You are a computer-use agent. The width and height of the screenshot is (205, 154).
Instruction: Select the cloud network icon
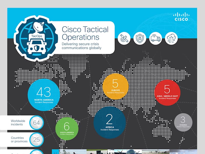pyautogui.click(x=171, y=38)
